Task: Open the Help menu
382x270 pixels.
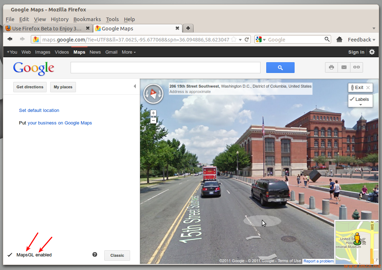Action: tap(129, 19)
